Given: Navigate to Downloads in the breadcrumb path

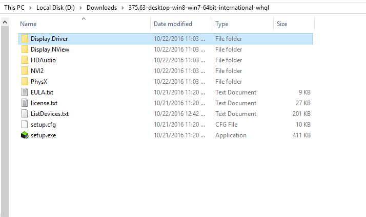Looking at the screenshot, I should [x=101, y=8].
